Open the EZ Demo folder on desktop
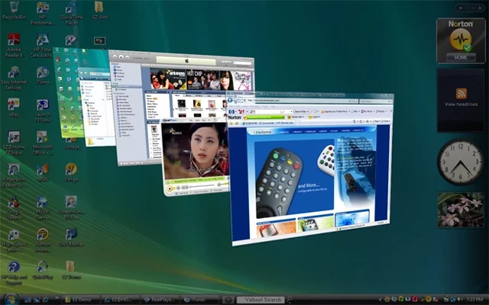 [x=71, y=270]
